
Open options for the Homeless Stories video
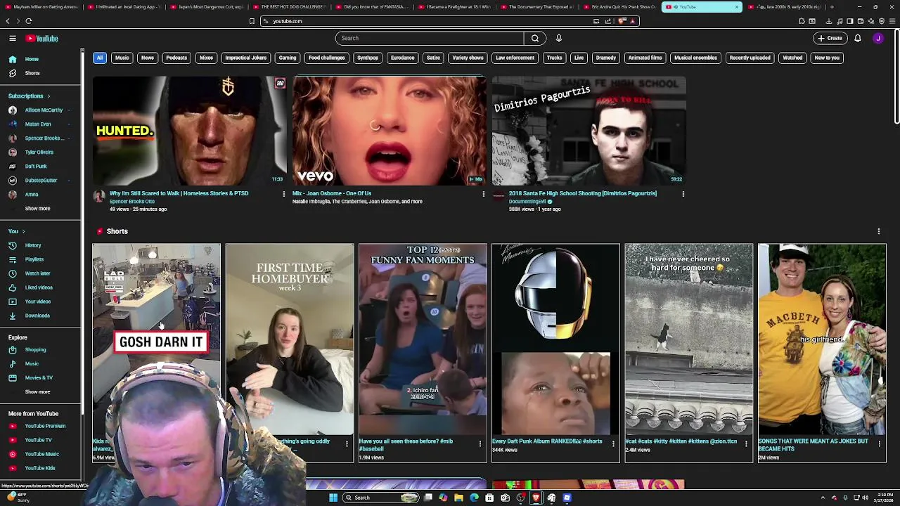284,194
